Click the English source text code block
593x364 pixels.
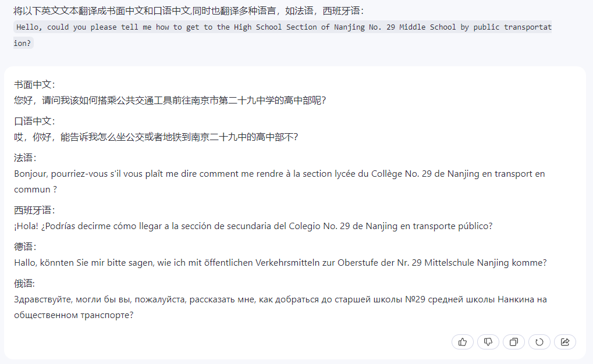pos(283,27)
